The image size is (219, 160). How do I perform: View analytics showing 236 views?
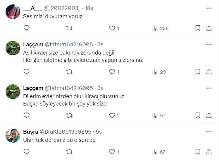point(161,28)
